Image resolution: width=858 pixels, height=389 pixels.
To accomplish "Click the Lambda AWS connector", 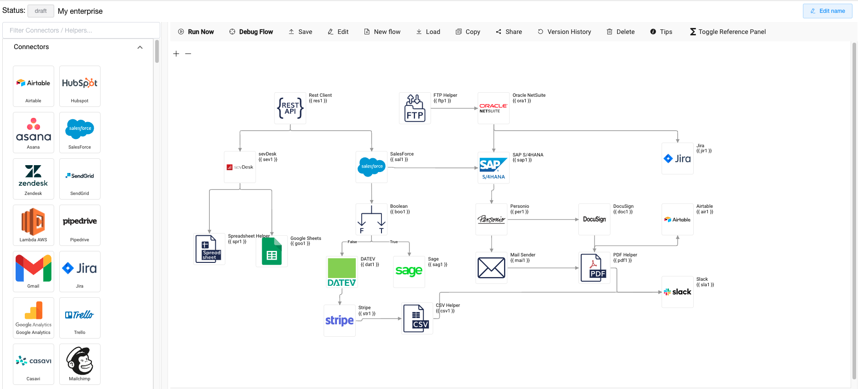I will click(34, 225).
